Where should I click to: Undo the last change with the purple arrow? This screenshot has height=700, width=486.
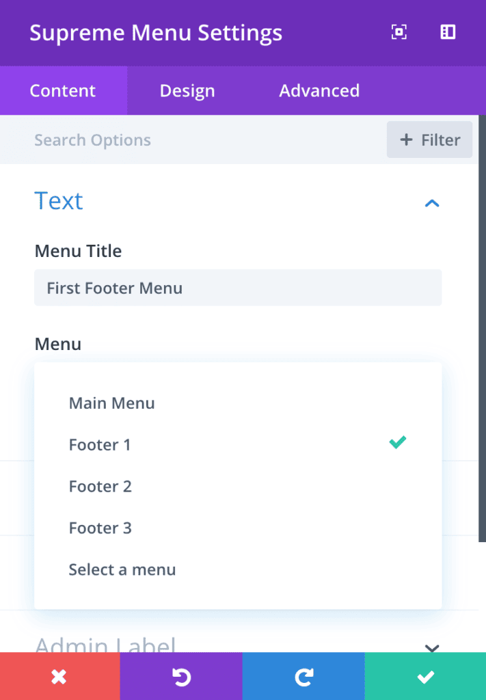[182, 676]
